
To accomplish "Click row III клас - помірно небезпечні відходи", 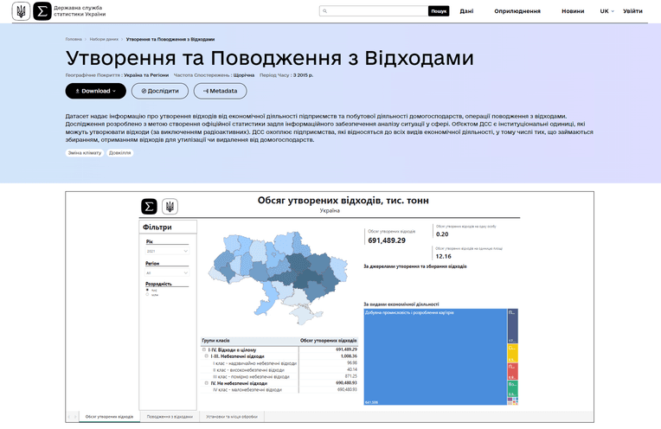I will point(279,377).
